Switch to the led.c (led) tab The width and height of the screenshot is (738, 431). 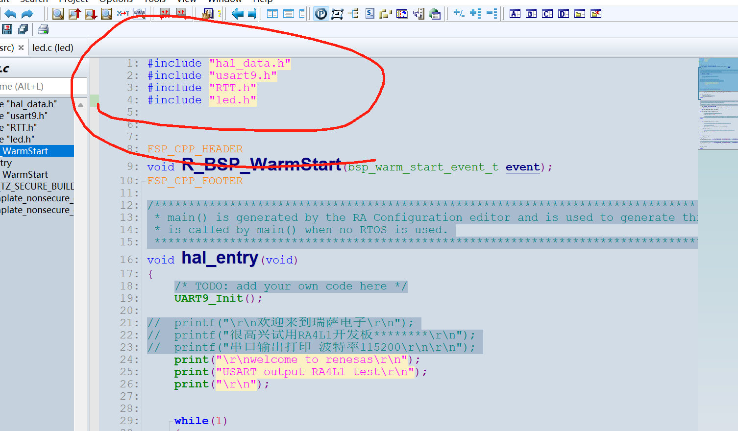(x=53, y=48)
